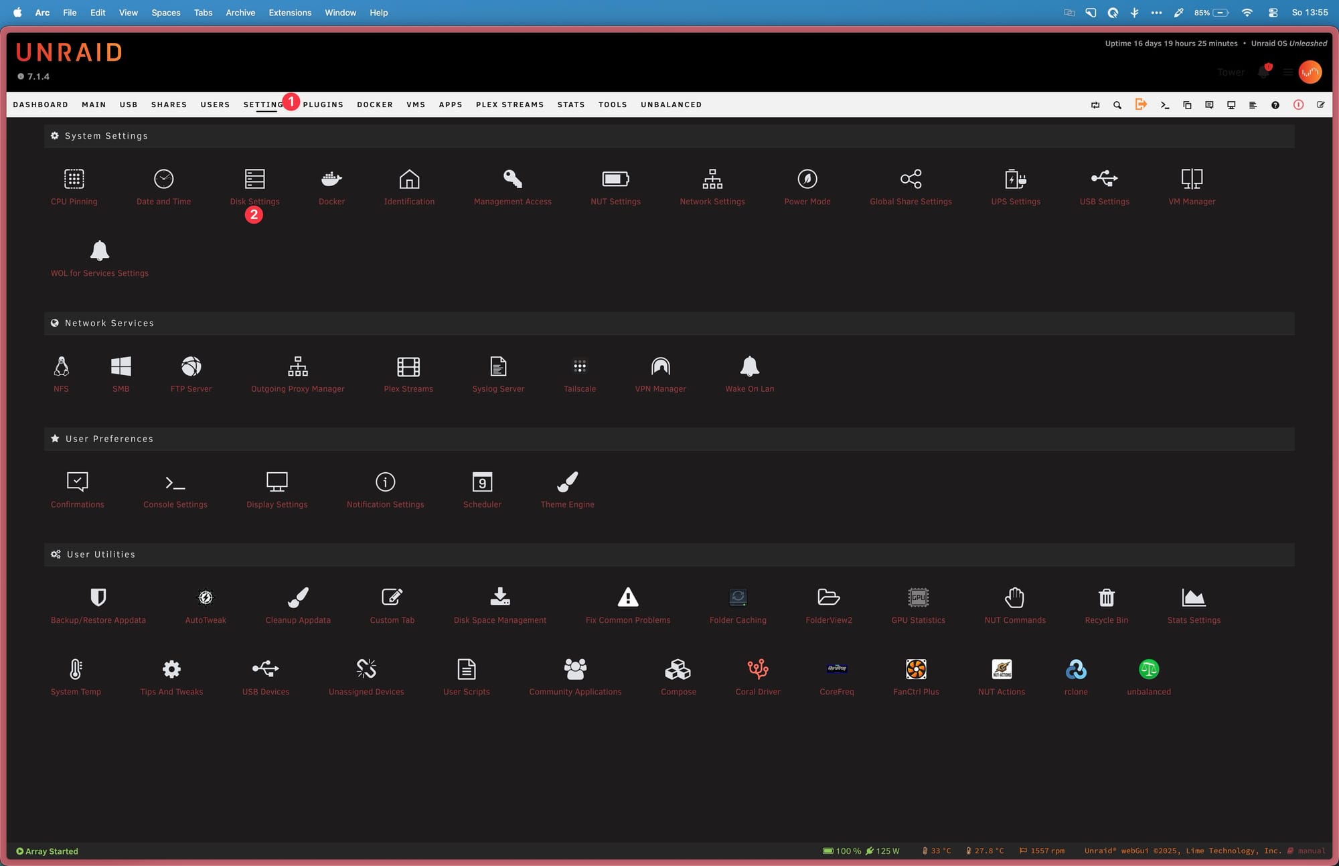Open the rclone utility
Image resolution: width=1339 pixels, height=866 pixels.
tap(1075, 669)
